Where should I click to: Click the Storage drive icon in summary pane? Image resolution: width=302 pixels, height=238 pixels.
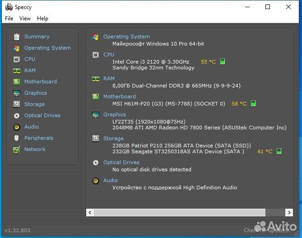click(x=96, y=138)
